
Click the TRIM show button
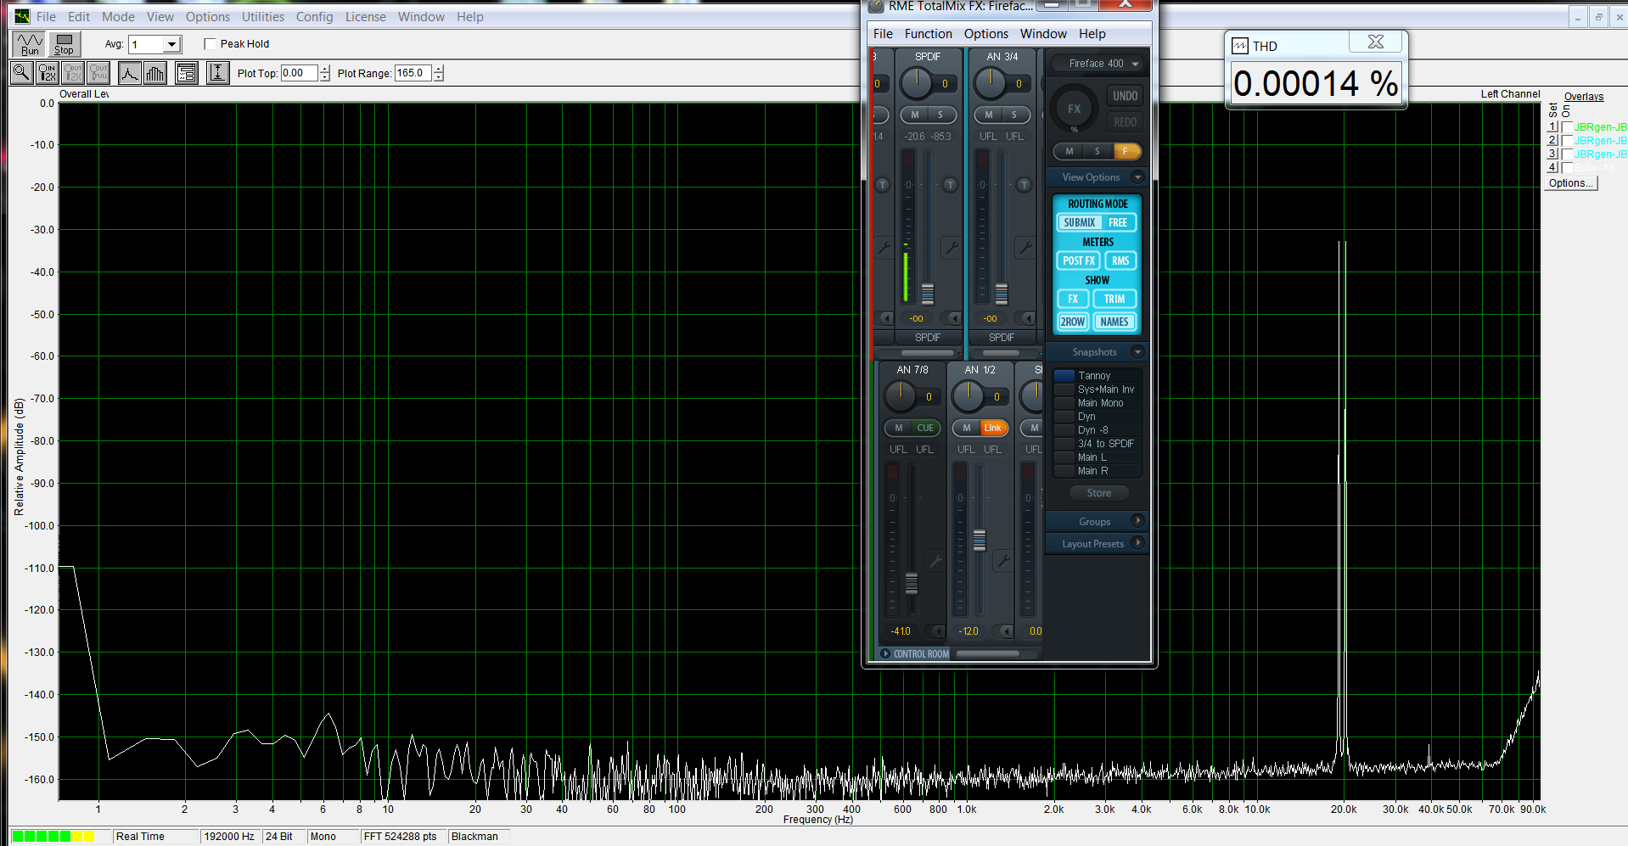pos(1114,299)
